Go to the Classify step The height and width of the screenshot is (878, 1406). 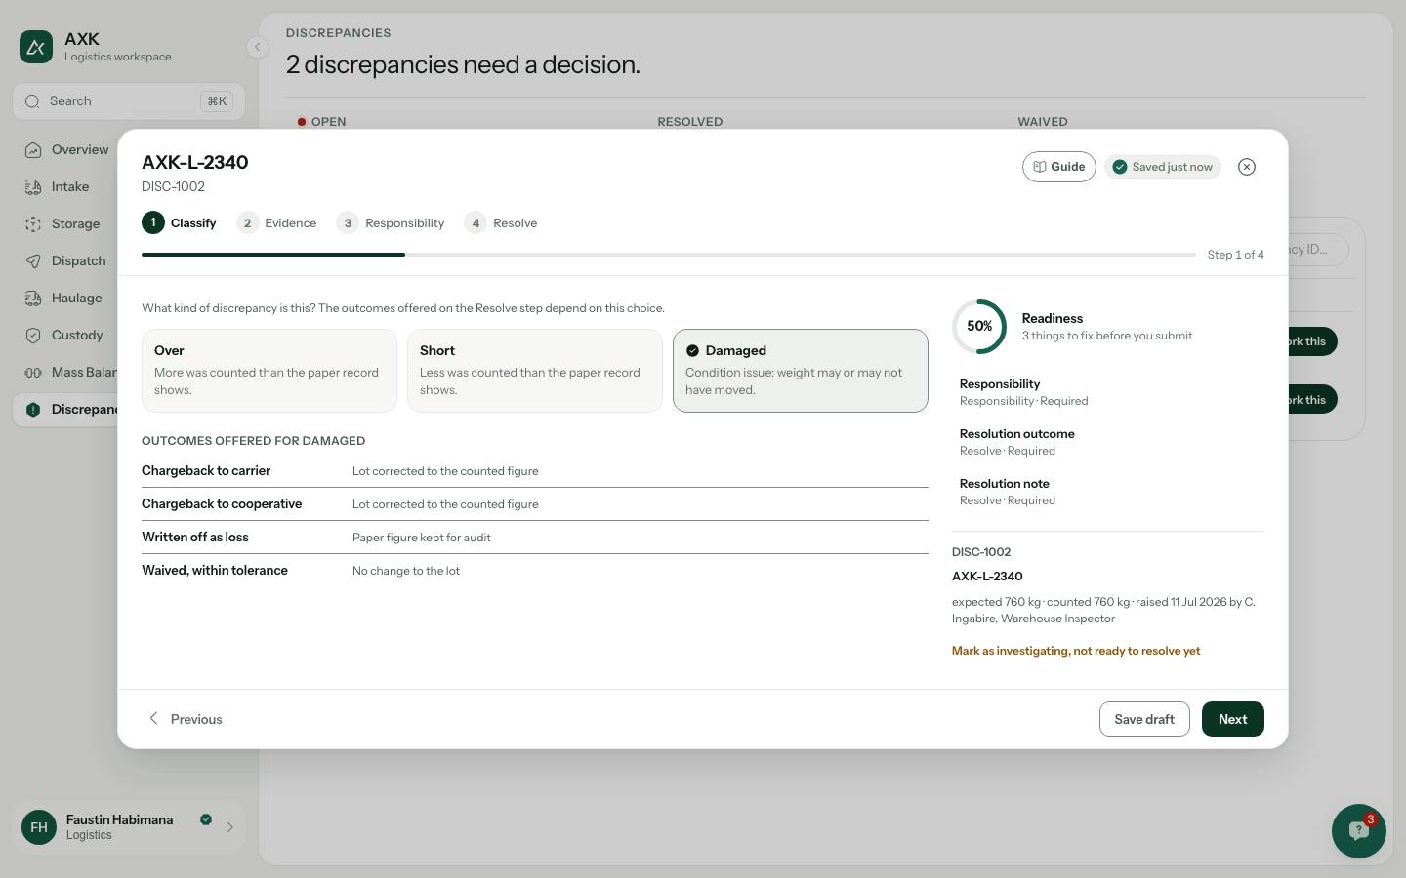coord(180,223)
